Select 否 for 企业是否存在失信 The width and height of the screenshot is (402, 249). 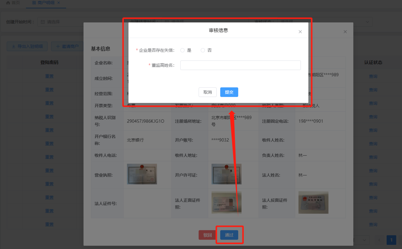(203, 50)
